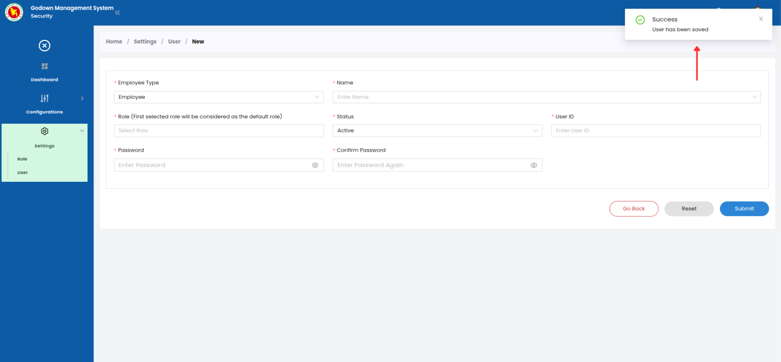Focus the Enter Password Again field
Image resolution: width=781 pixels, height=362 pixels.
[x=437, y=165]
